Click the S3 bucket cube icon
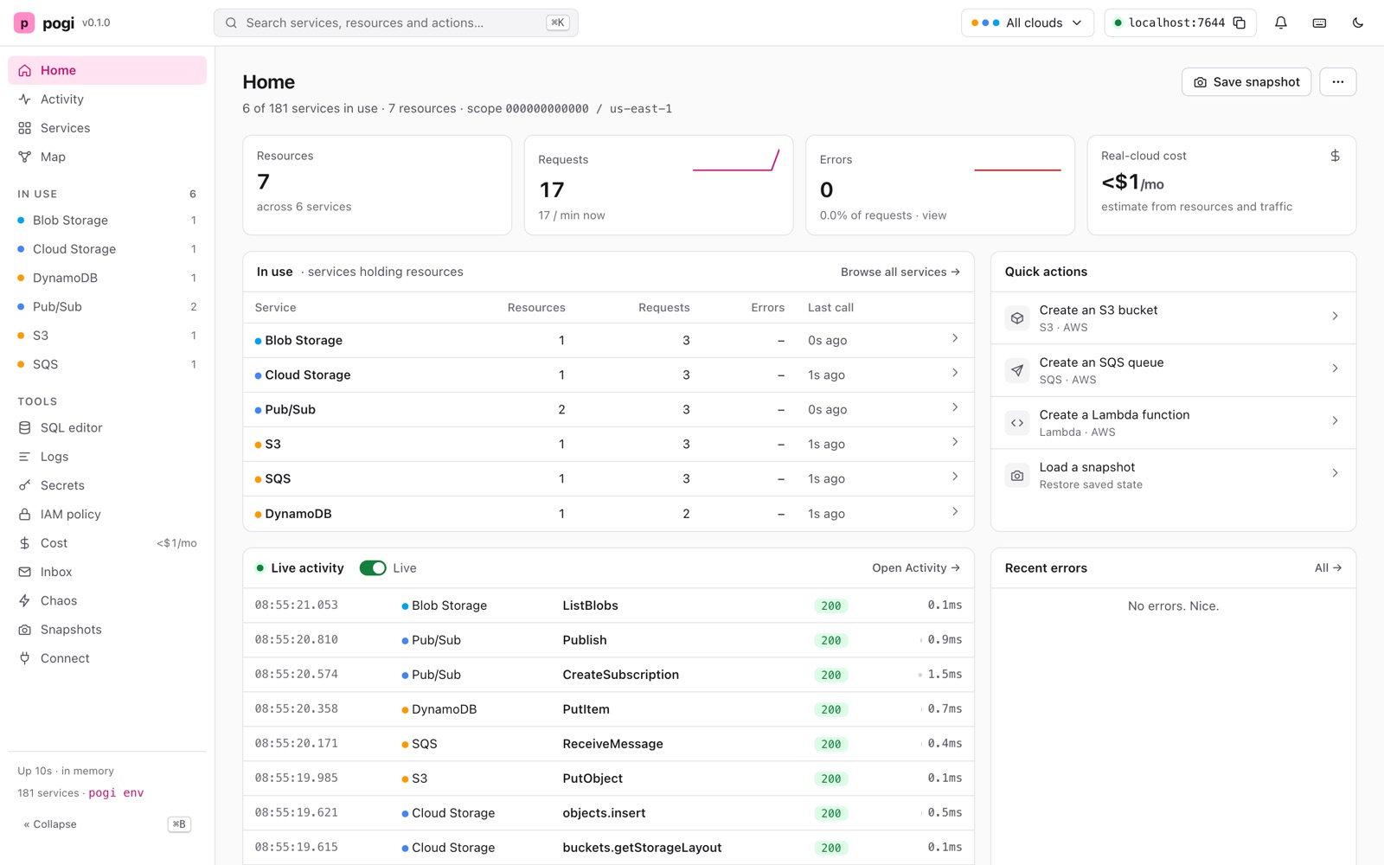 pos(1017,318)
